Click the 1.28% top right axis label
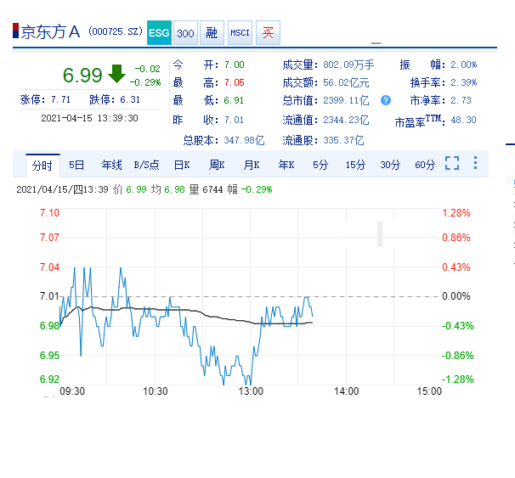 (x=456, y=213)
